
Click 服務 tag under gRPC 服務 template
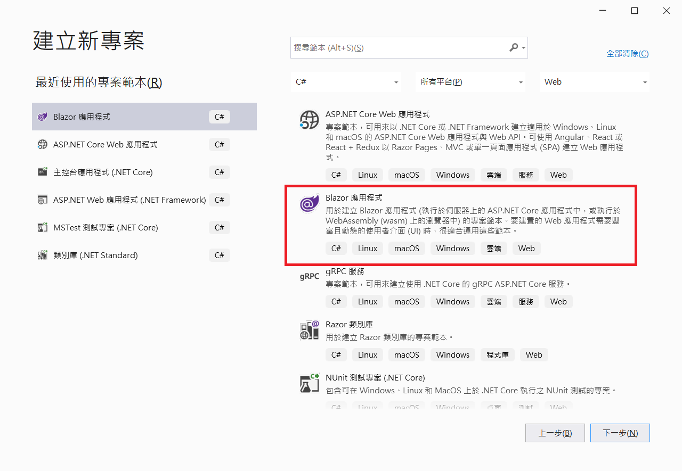(526, 301)
